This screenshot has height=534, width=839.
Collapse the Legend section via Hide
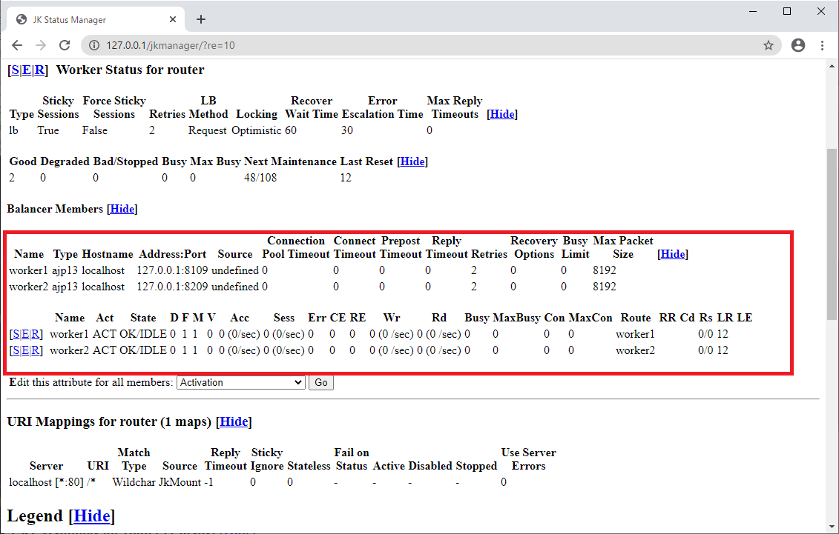pyautogui.click(x=92, y=515)
